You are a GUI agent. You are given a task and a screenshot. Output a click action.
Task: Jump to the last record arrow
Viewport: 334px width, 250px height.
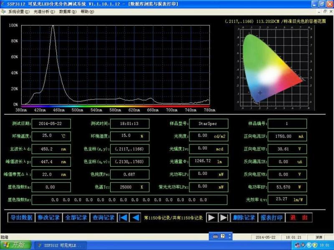tap(224, 217)
